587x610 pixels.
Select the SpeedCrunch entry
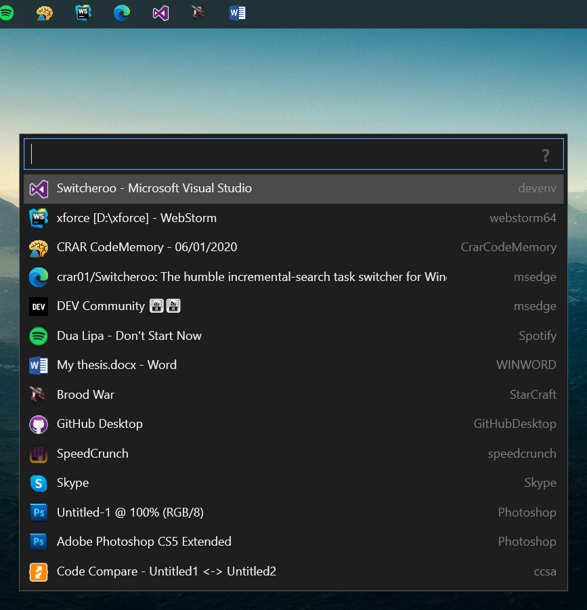pos(294,454)
